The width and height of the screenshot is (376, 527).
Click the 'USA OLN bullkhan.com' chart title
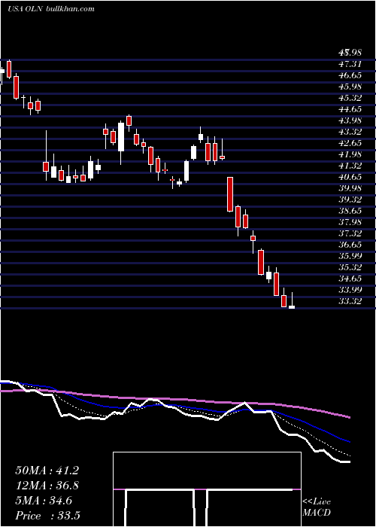click(x=50, y=9)
